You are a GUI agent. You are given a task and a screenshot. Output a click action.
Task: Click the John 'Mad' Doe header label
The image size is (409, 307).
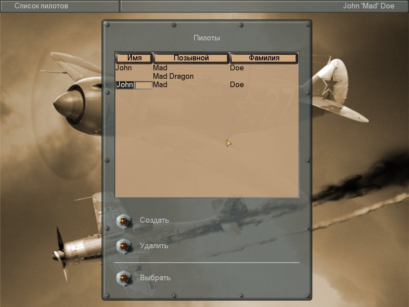(x=369, y=6)
